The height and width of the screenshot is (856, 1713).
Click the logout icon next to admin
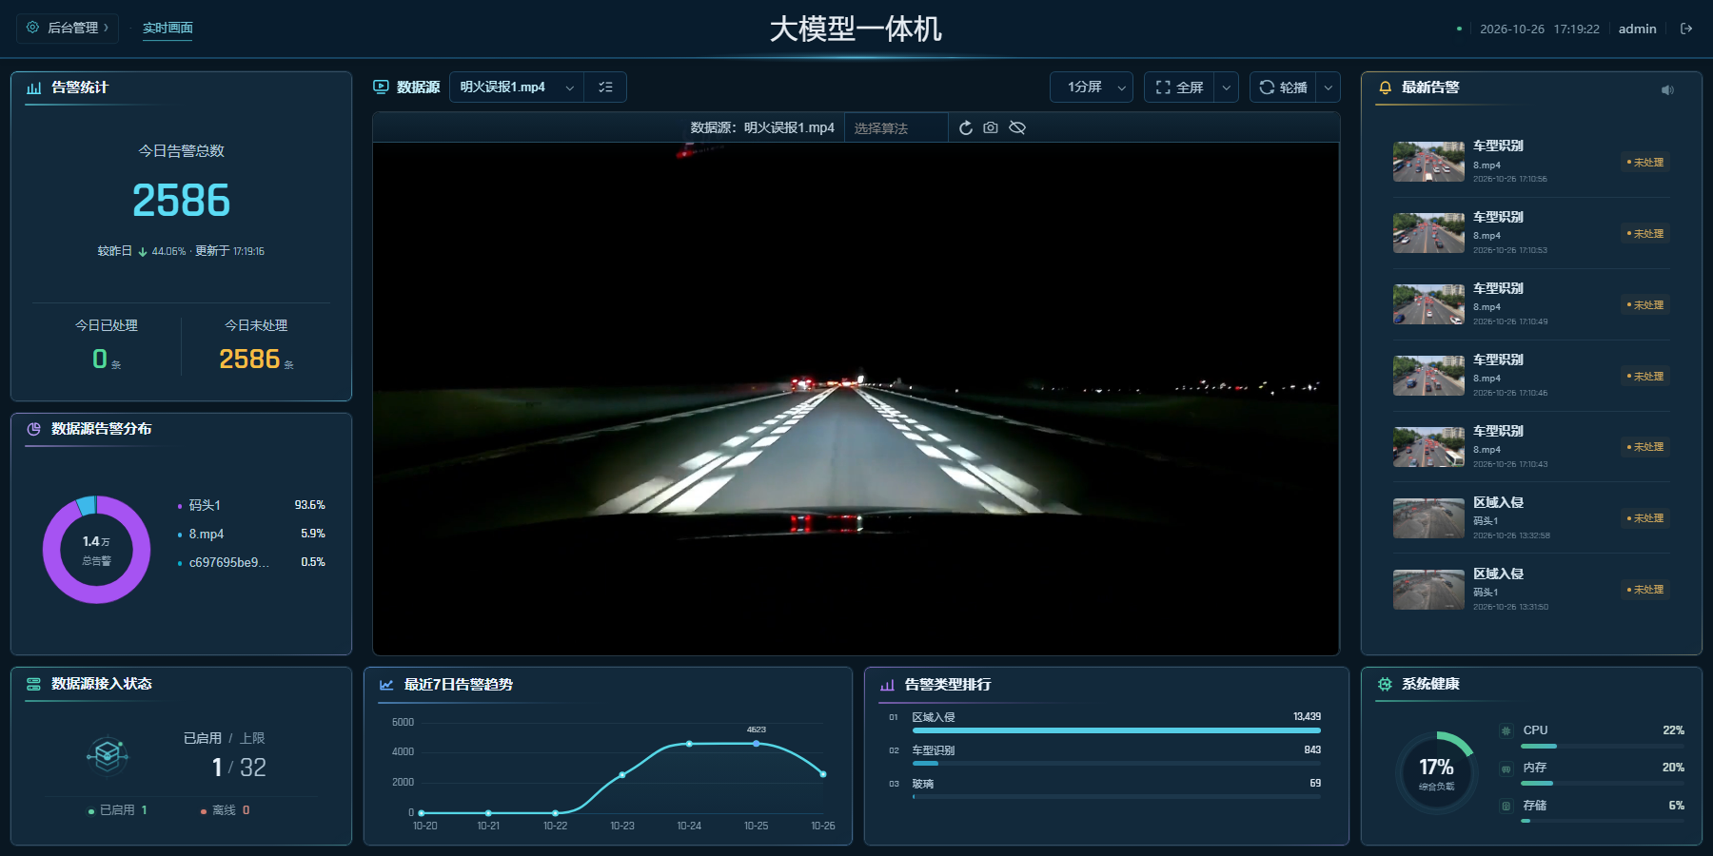(1686, 29)
